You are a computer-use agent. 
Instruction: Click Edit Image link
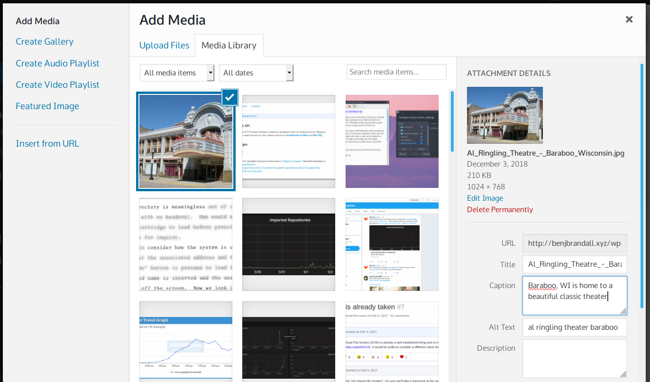coord(485,198)
